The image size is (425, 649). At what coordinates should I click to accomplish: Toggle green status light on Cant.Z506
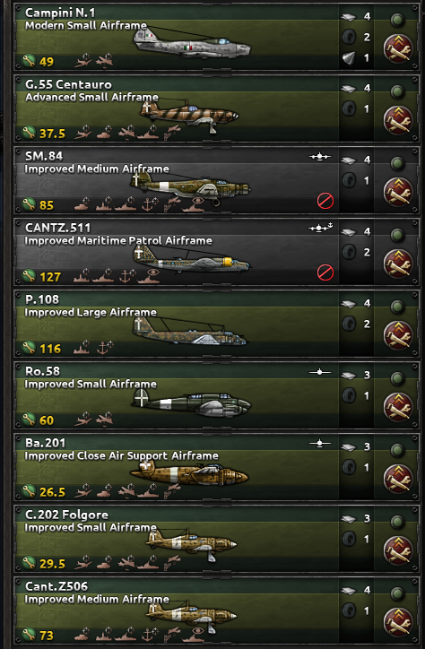[x=397, y=593]
